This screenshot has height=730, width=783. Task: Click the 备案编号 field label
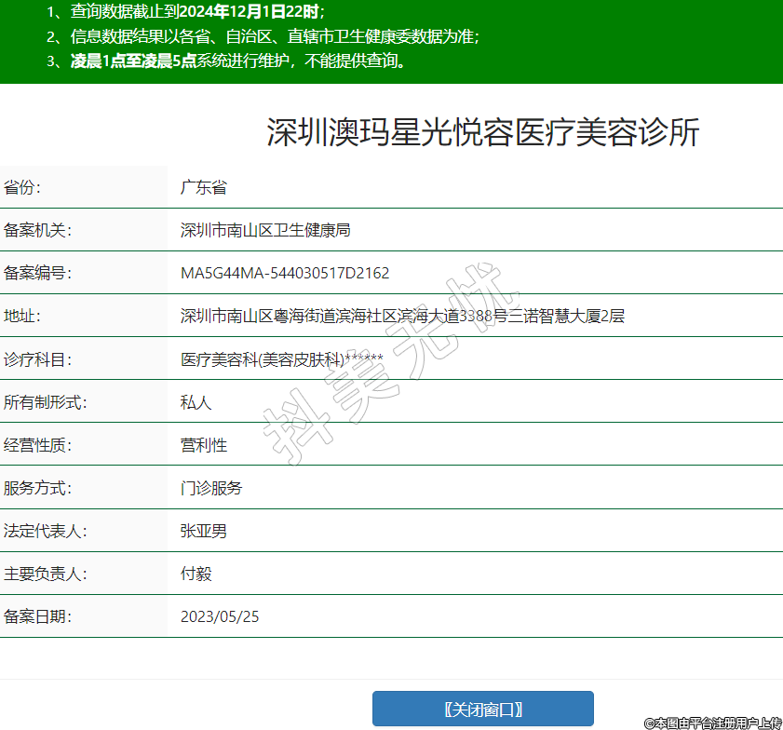(37, 273)
